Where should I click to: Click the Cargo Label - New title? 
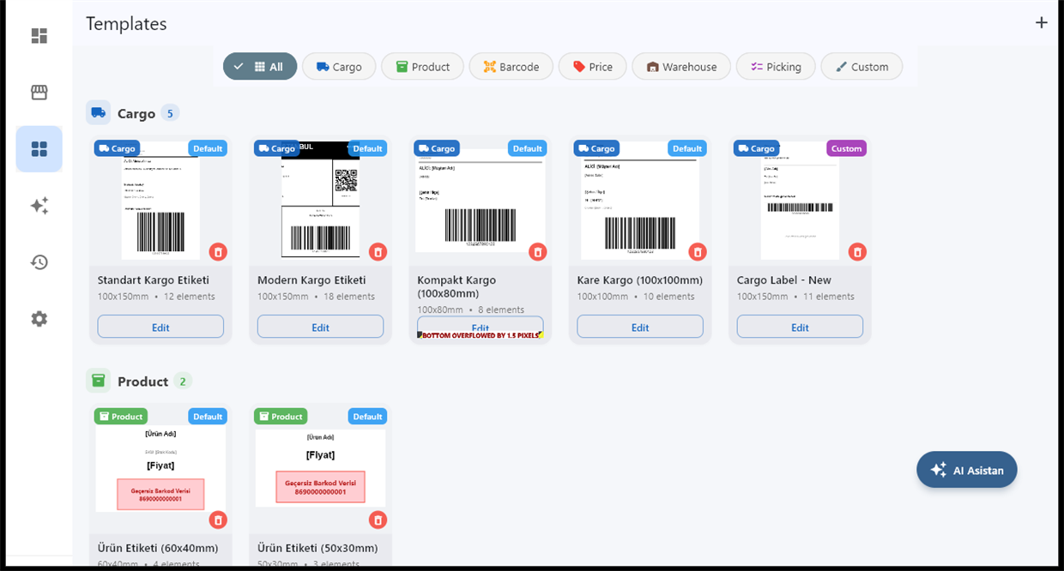point(784,279)
